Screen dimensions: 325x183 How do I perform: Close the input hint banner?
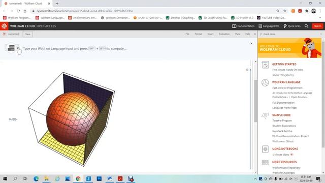point(251,44)
